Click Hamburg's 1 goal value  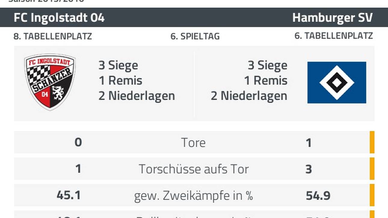click(309, 143)
